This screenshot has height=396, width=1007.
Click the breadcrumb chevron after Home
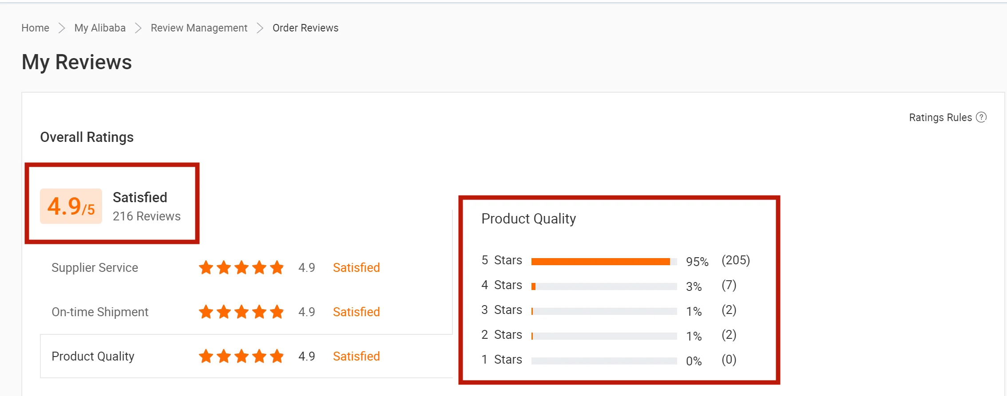point(62,28)
